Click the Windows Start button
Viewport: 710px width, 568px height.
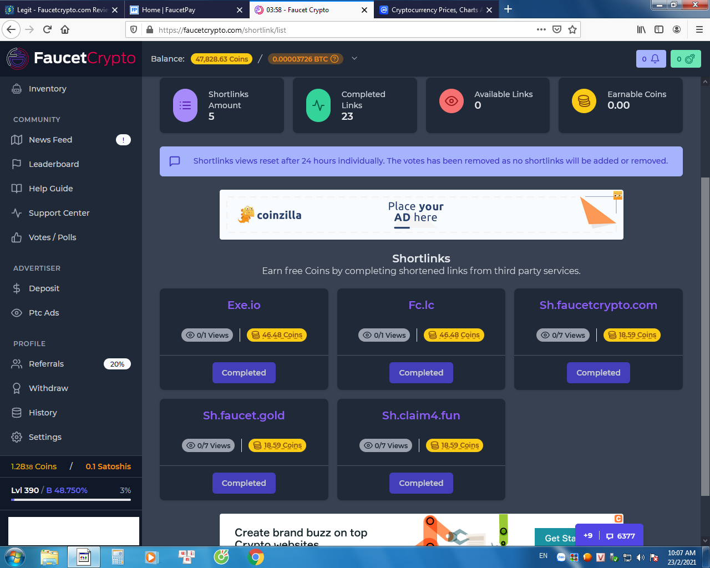click(x=15, y=557)
